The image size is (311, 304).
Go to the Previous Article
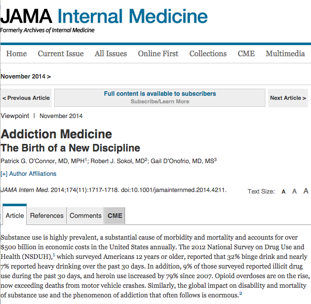coord(26,98)
